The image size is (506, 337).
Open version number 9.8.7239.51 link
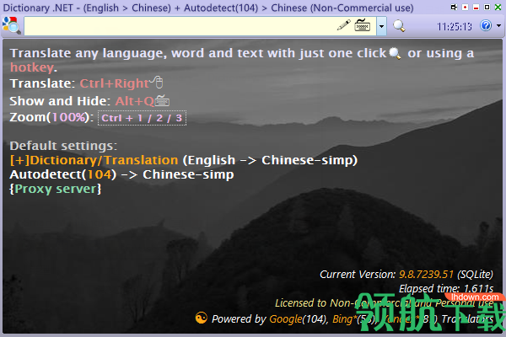[x=426, y=275]
